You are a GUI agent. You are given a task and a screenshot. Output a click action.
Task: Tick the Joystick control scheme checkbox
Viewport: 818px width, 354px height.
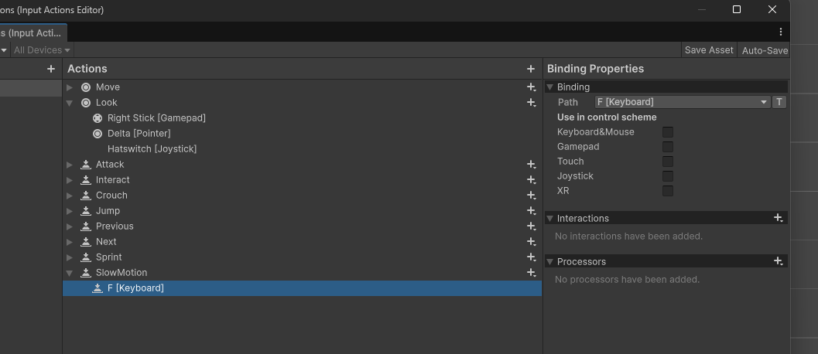click(x=668, y=176)
